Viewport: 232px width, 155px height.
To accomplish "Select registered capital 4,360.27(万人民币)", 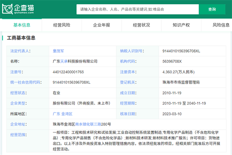I will pyautogui.click(x=178, y=72).
